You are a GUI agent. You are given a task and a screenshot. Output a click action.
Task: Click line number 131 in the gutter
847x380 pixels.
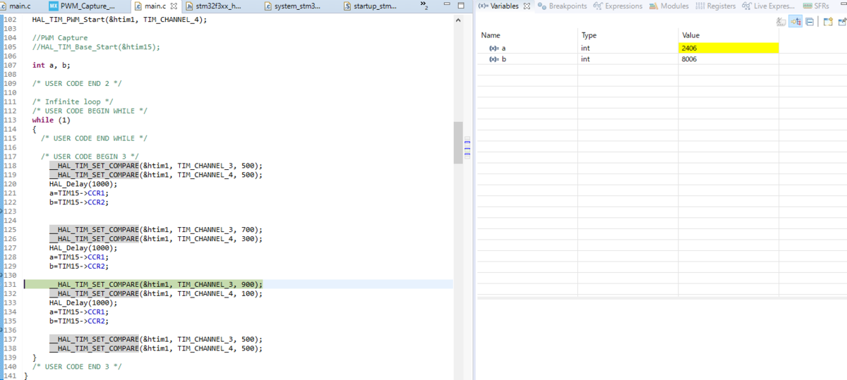pyautogui.click(x=10, y=285)
